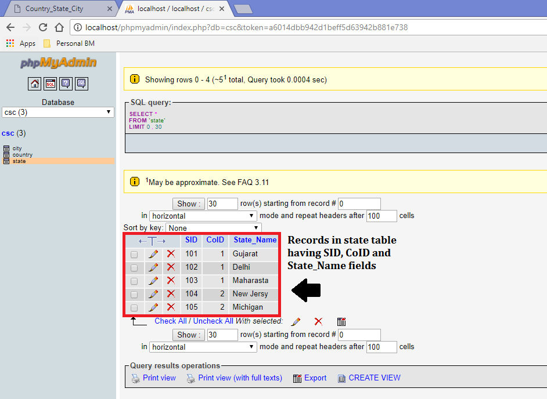Sort records by the SID column header

tap(191, 240)
